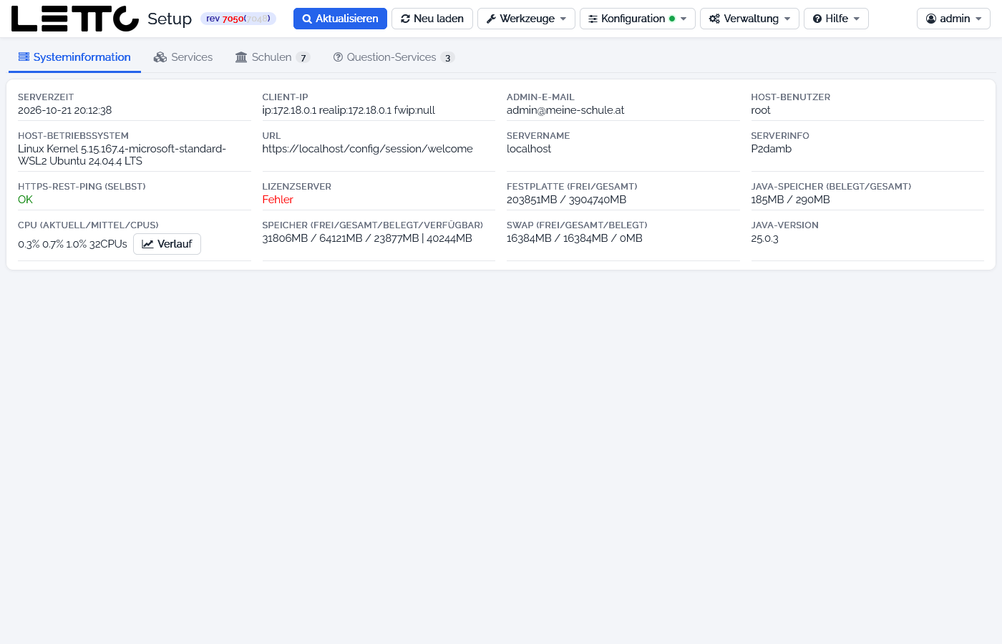This screenshot has width=1002, height=644.
Task: Click the gears icon on Verwaltung
Action: coord(714,19)
